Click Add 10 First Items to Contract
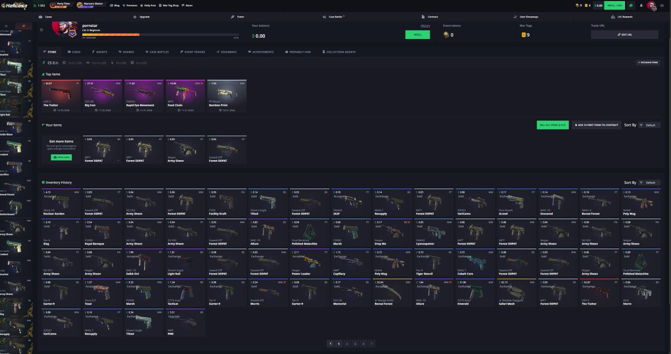Screen dimensions: 671x354 596,125
